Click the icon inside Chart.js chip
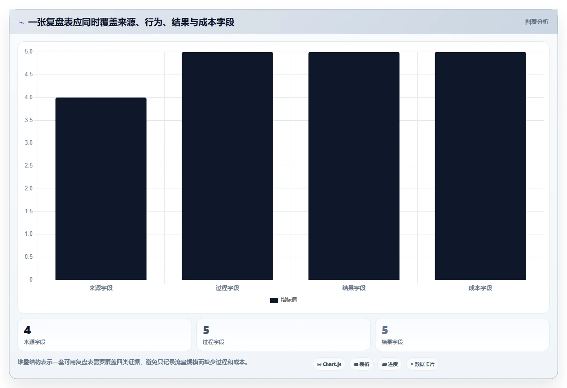 pyautogui.click(x=319, y=364)
